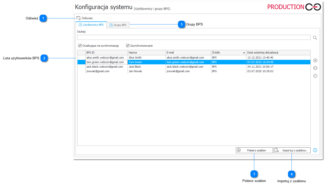Click the Odśwież refresh toolbar button
This screenshot has height=187, width=325.
point(85,18)
